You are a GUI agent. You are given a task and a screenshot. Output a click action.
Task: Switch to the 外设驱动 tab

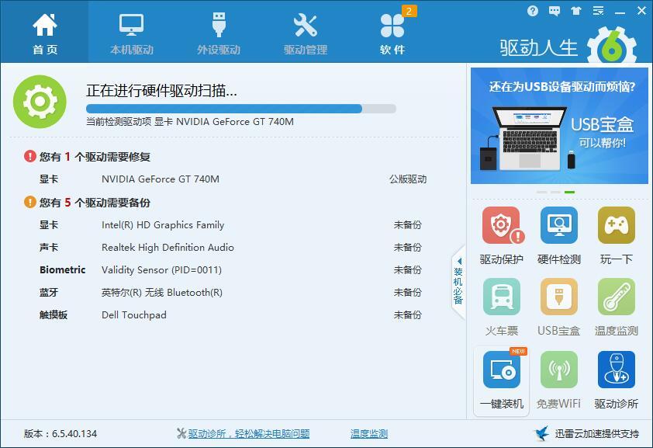(219, 34)
